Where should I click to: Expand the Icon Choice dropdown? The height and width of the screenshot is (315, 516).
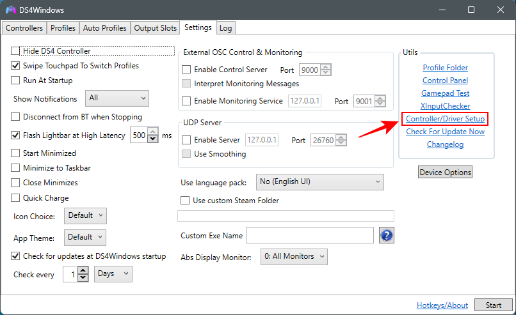tap(85, 216)
